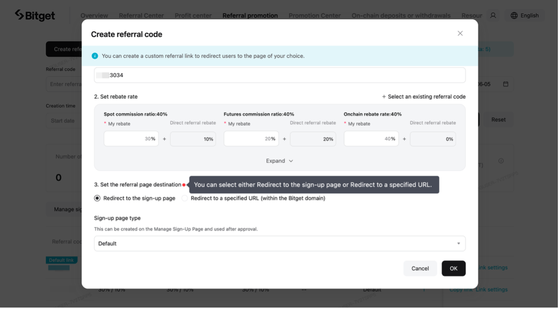Click Select an existing referral code
Image resolution: width=560 pixels, height=309 pixels.
423,96
